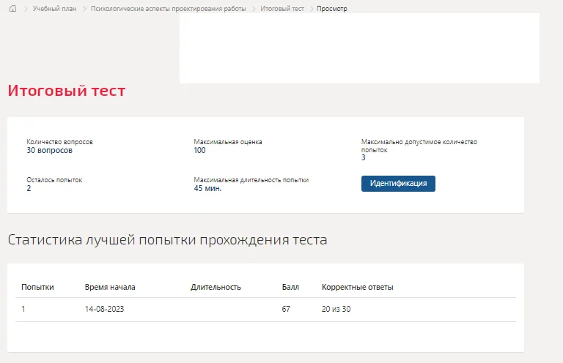This screenshot has width=563, height=363.
Task: Open the Психологические аспекты проектирования работы breadcrumb
Action: [x=169, y=9]
